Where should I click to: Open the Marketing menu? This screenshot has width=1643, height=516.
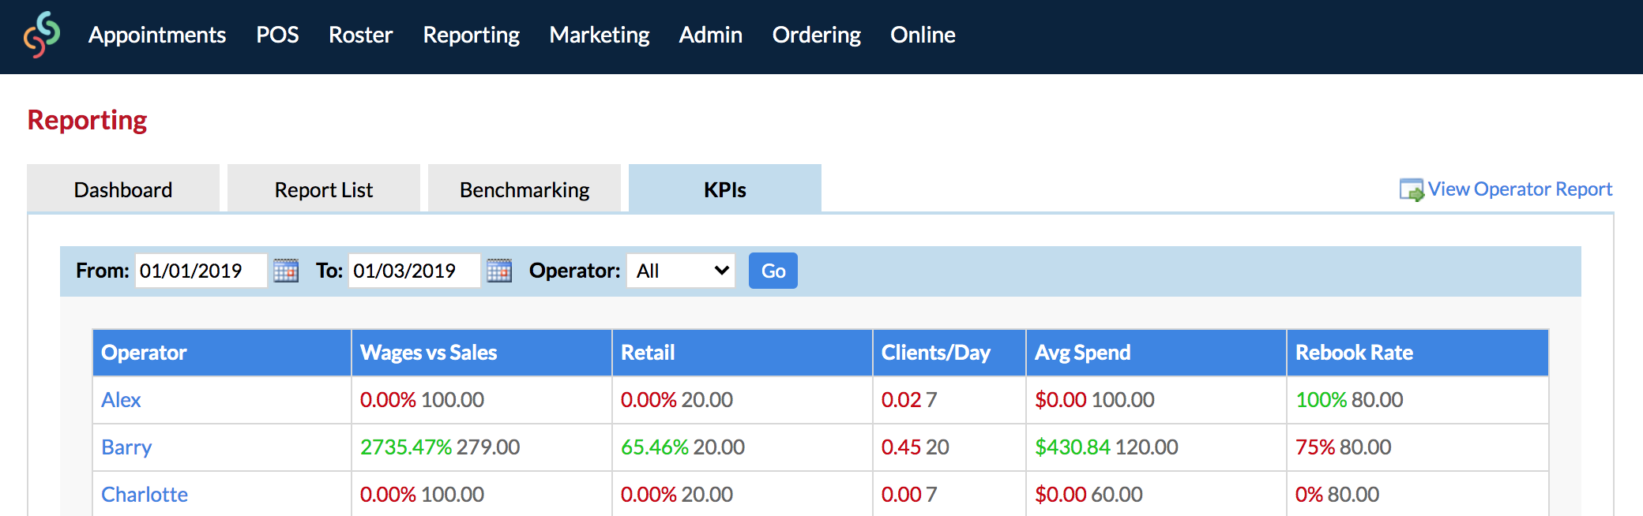[x=600, y=35]
